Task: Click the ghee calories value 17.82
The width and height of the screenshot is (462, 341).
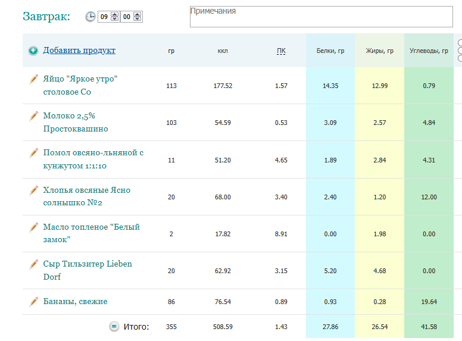Action: click(x=223, y=234)
